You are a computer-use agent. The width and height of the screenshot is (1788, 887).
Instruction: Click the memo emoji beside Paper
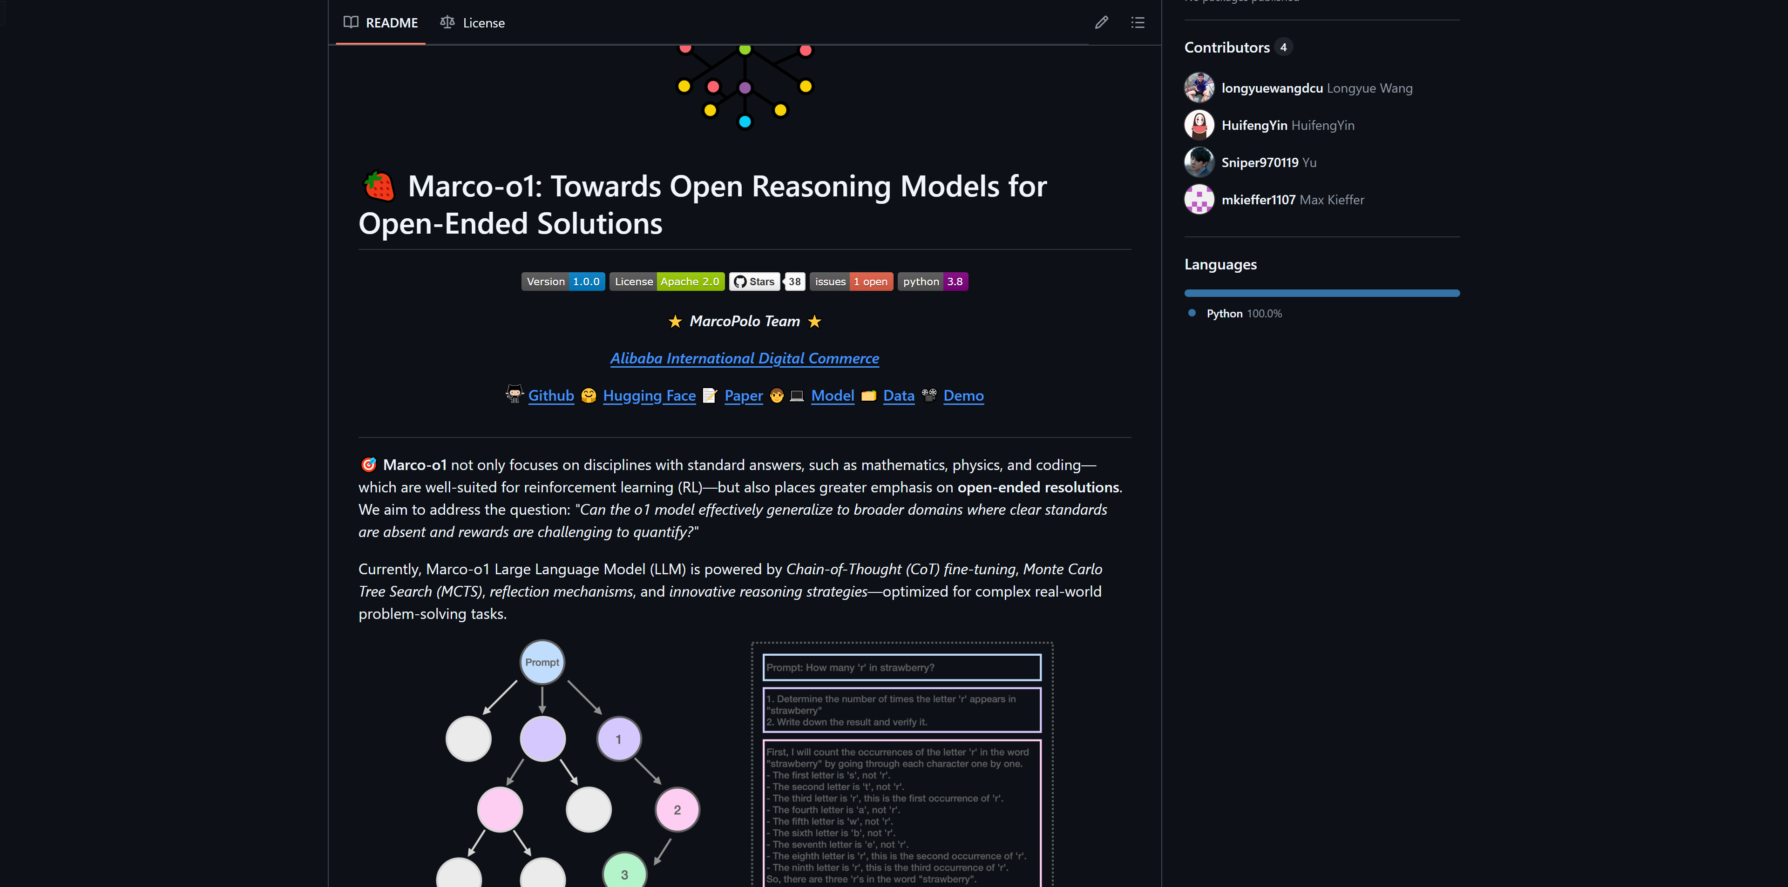point(709,395)
